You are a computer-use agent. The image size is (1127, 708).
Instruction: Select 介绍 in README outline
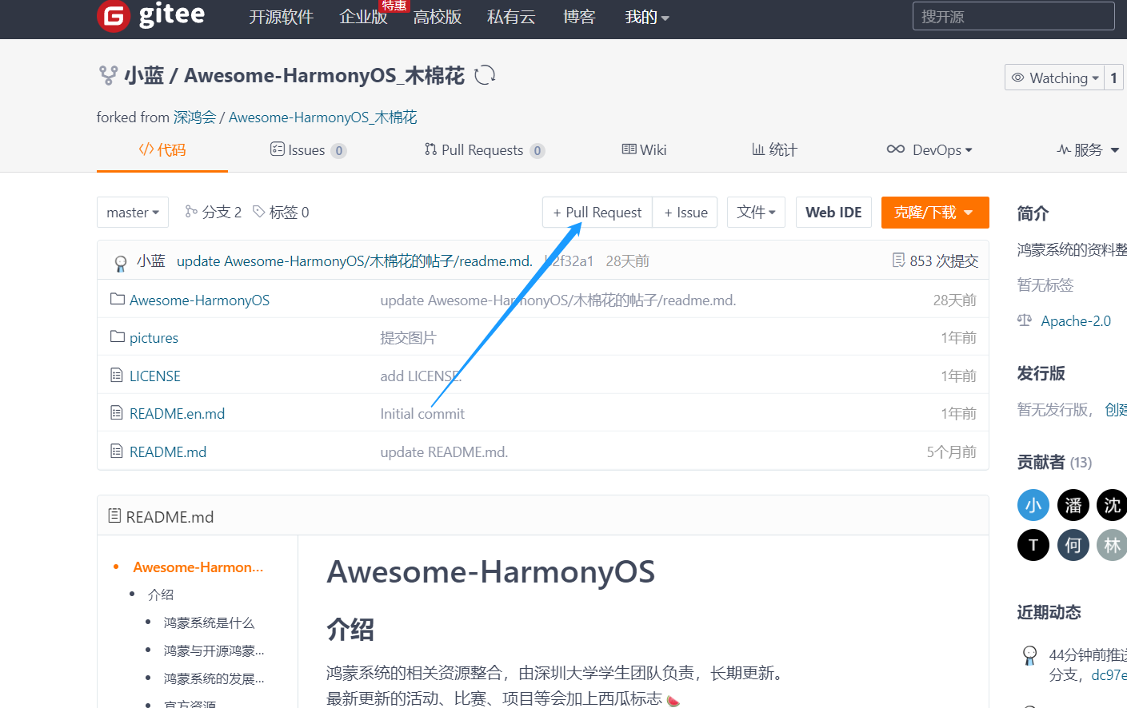point(161,595)
